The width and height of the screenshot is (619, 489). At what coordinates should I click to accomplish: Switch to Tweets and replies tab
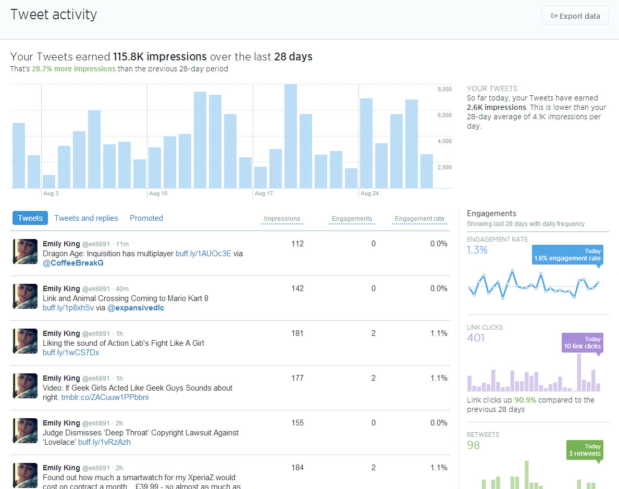click(x=86, y=218)
